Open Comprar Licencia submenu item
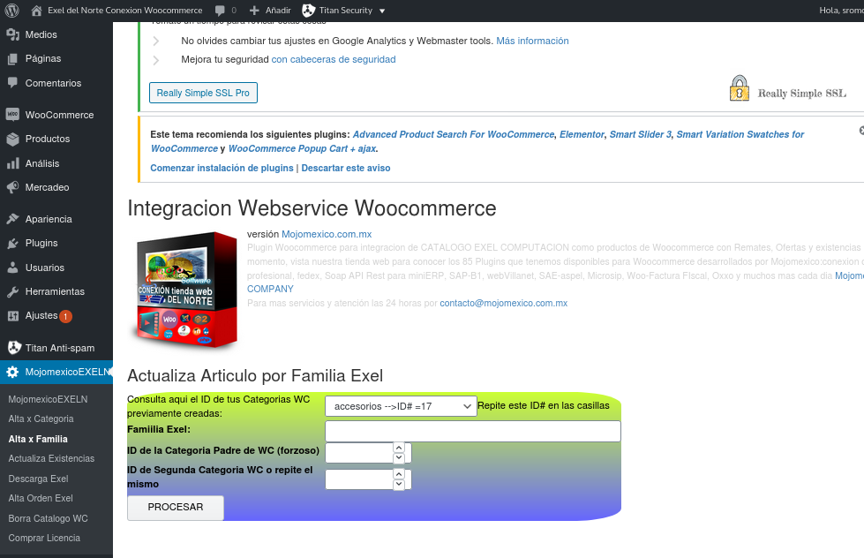The width and height of the screenshot is (864, 558). point(44,539)
